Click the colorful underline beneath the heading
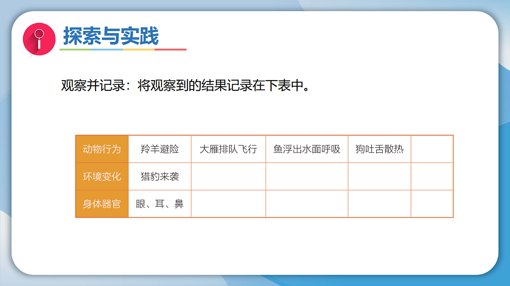The width and height of the screenshot is (510, 286). (x=123, y=50)
